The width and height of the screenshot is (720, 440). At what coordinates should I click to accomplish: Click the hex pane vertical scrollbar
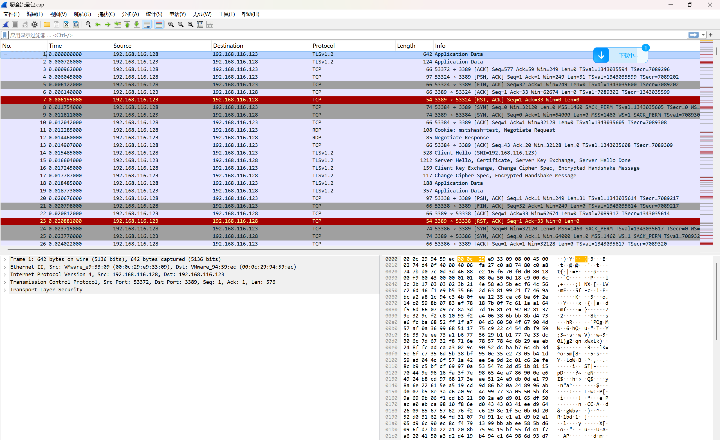pyautogui.click(x=717, y=301)
